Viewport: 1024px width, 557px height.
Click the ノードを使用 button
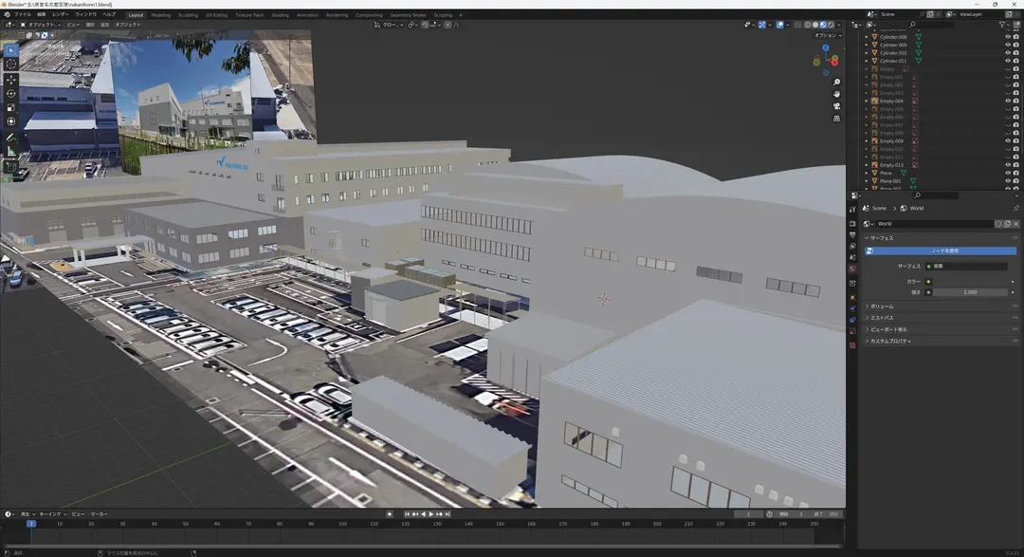941,251
